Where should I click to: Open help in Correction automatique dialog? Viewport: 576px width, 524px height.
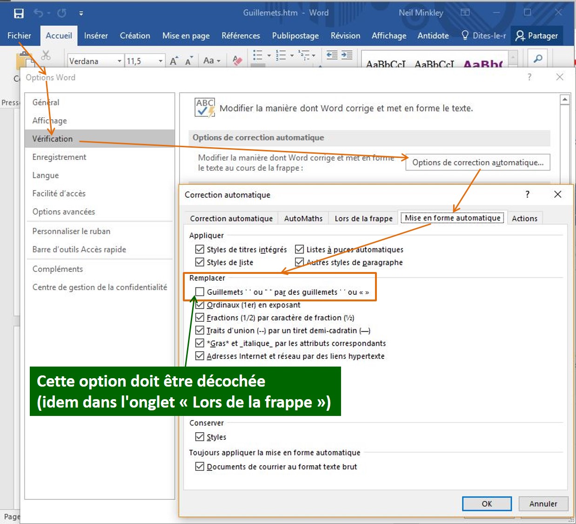[527, 194]
